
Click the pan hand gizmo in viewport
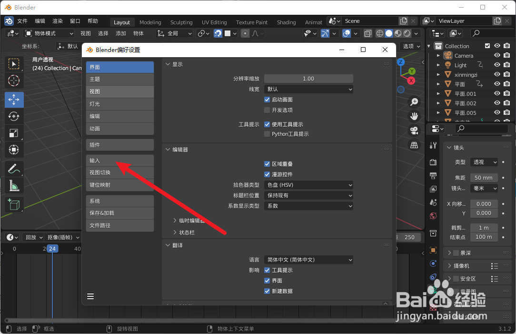[x=414, y=116]
